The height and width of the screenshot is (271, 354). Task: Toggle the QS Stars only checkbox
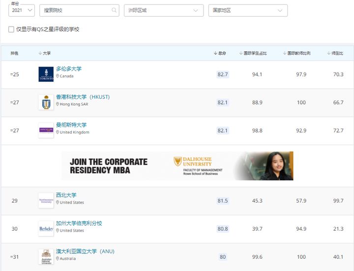(11, 30)
